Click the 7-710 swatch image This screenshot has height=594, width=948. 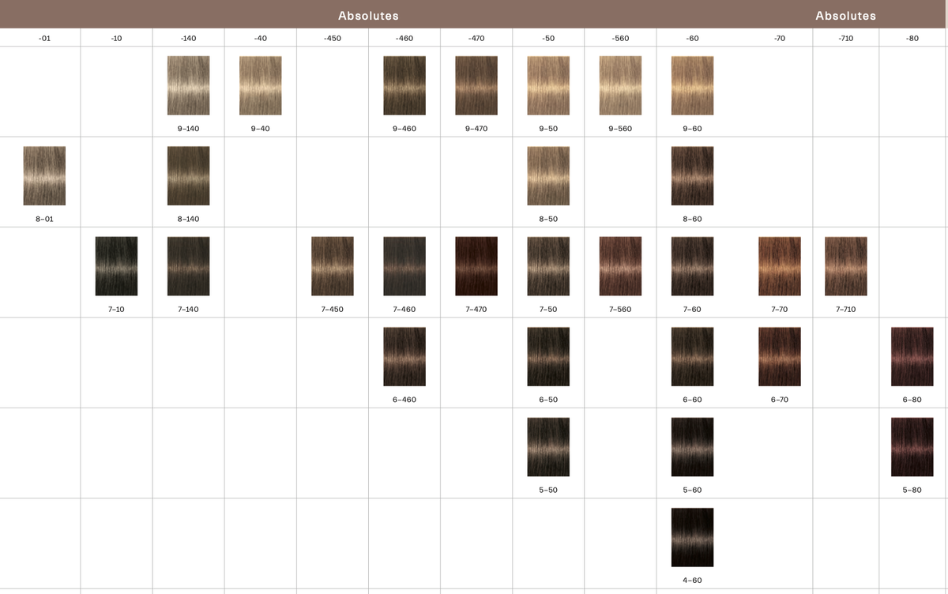pos(845,266)
